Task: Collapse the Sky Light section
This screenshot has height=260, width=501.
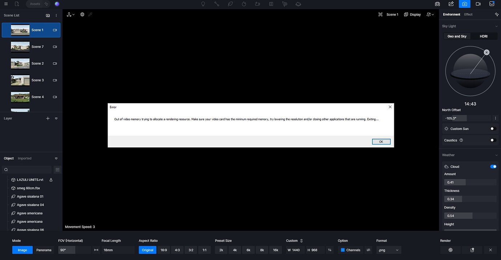Action: (496, 26)
